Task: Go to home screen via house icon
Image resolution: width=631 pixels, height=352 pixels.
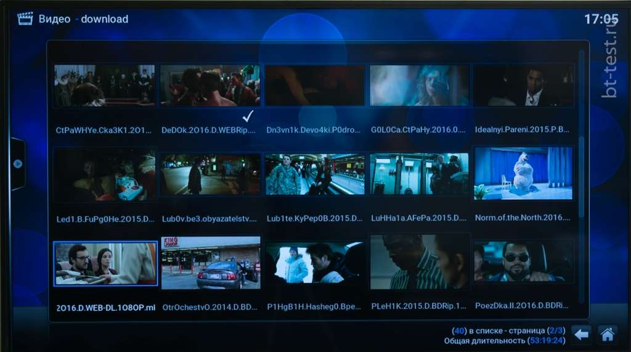Action: click(x=608, y=334)
